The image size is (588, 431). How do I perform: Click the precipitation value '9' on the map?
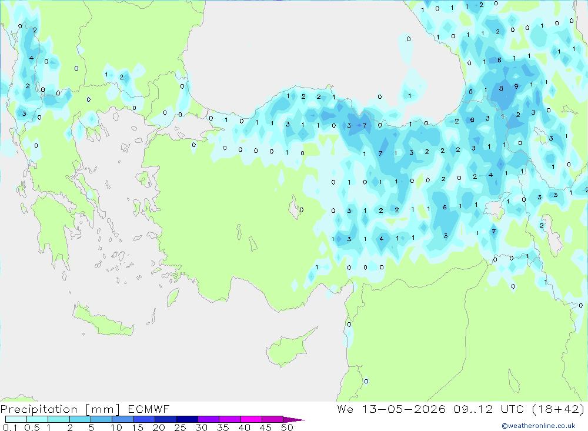[x=516, y=86]
